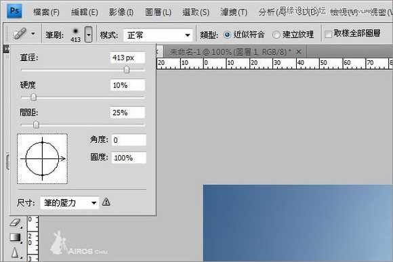Image resolution: width=393 pixels, height=262 pixels.
Task: Open the 圖層(L) menu
Action: tap(159, 12)
